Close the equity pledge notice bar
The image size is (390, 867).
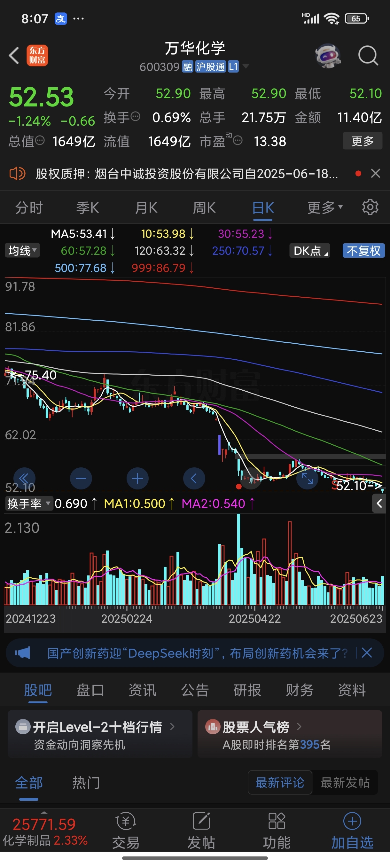tap(376, 174)
